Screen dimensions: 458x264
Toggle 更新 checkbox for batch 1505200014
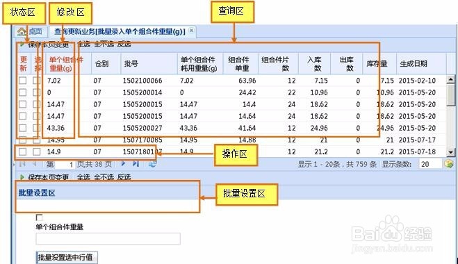[22, 92]
